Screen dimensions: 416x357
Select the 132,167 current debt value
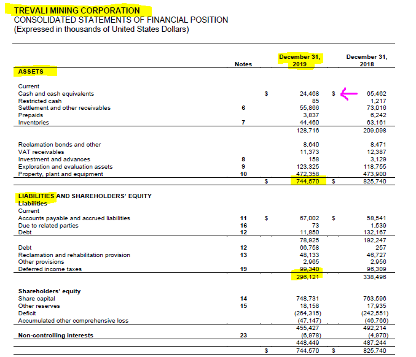375,232
